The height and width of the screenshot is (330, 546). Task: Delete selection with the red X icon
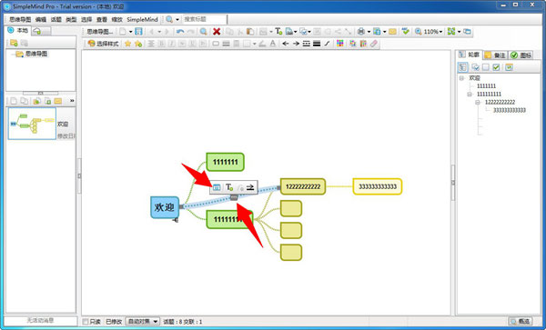pyautogui.click(x=217, y=32)
